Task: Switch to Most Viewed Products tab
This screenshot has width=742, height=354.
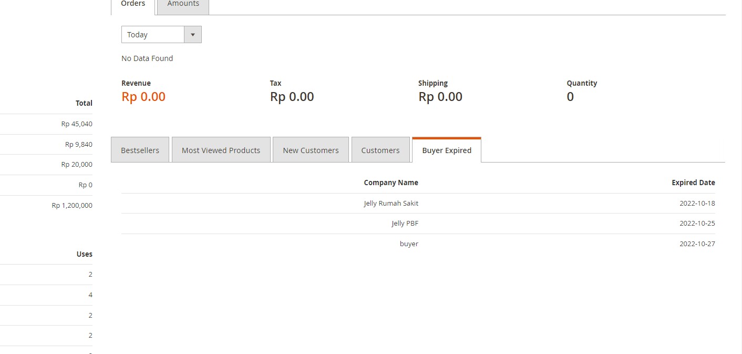Action: 221,149
